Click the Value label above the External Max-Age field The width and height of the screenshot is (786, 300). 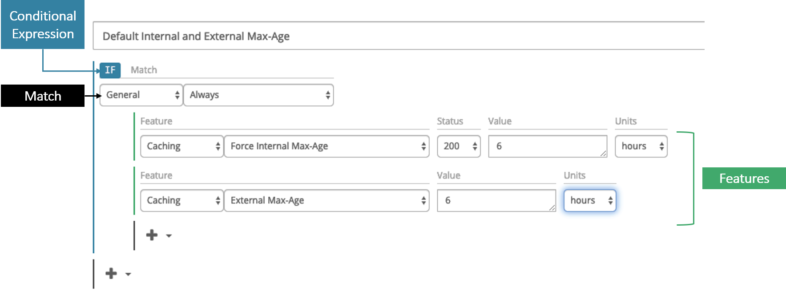pos(448,175)
